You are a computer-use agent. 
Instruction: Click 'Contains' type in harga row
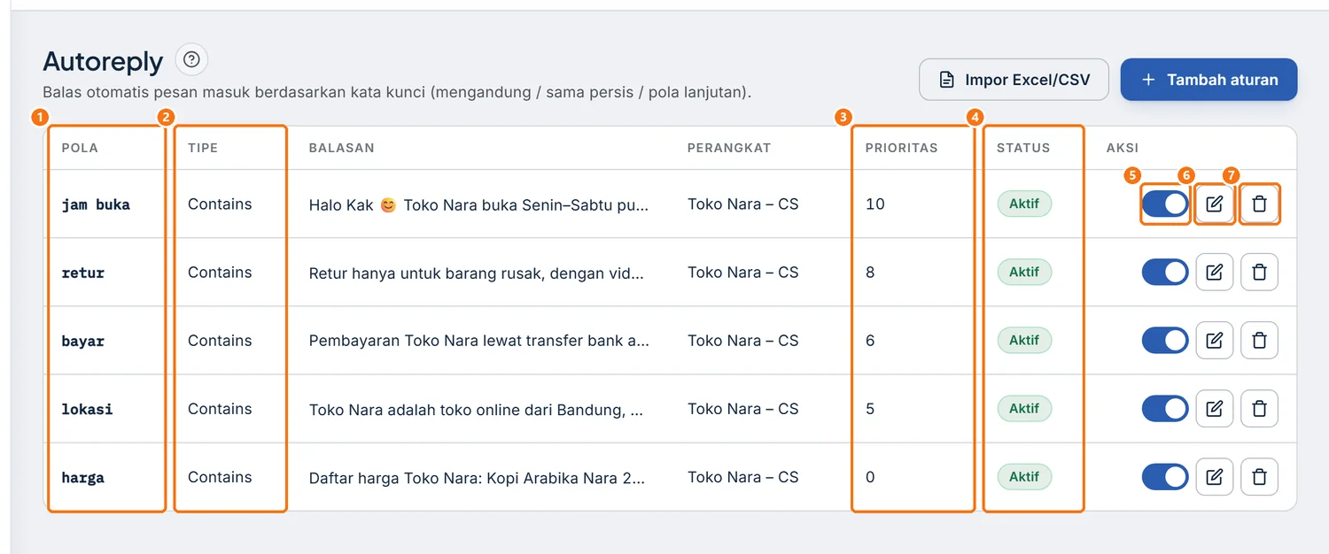coord(220,477)
